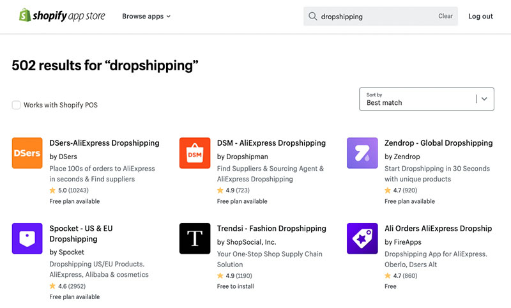This screenshot has width=511, height=308.
Task: Click the star rating of DSM app
Action: coord(220,190)
